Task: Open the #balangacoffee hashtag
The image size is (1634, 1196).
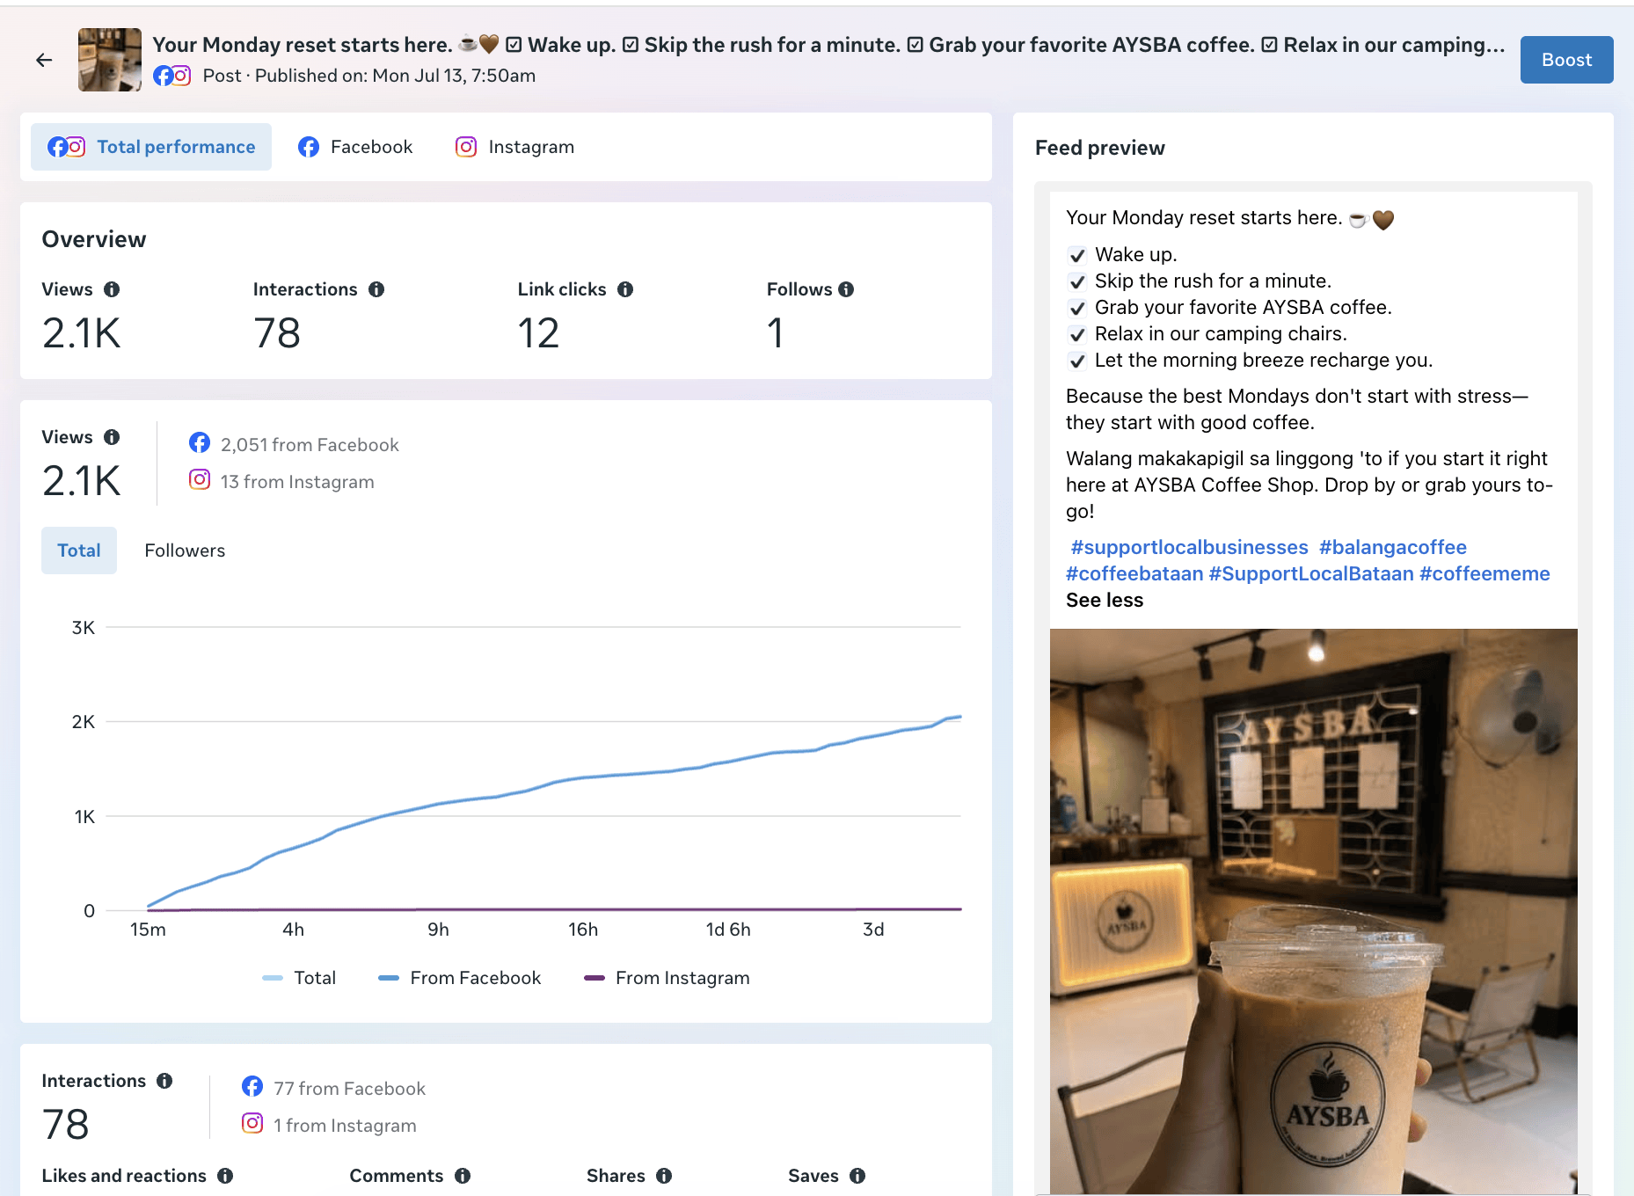Action: 1393,547
